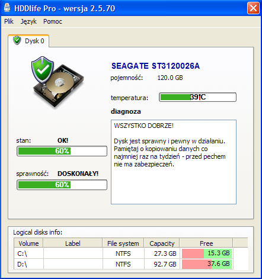Click the 92.7 GB capacity cell
Screen dimensions: 262x279
pos(162,264)
